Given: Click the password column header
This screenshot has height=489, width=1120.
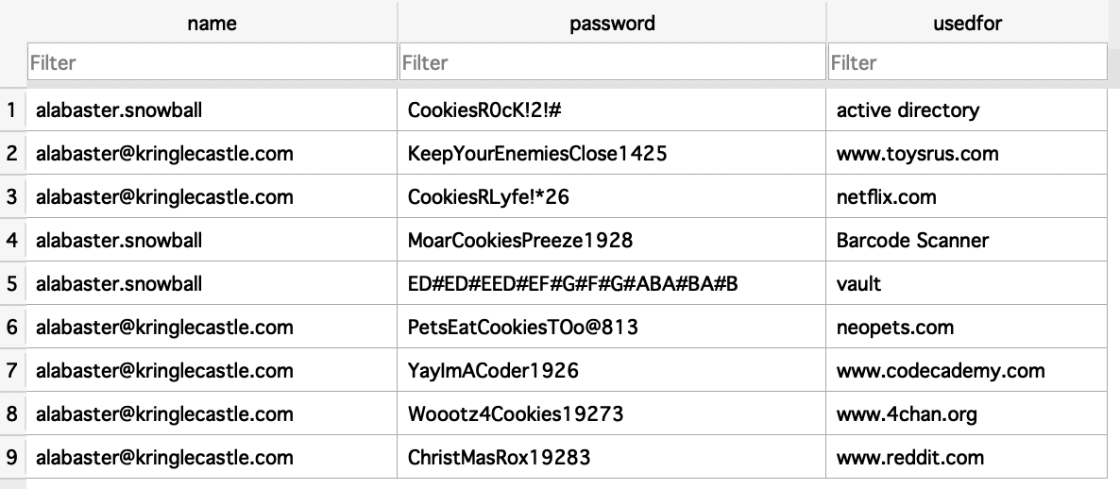Looking at the screenshot, I should click(612, 23).
